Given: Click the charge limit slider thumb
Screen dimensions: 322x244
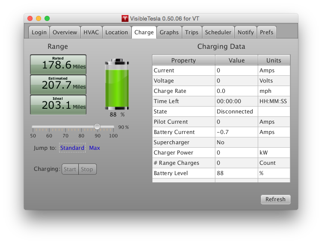Looking at the screenshot, I should click(x=97, y=127).
